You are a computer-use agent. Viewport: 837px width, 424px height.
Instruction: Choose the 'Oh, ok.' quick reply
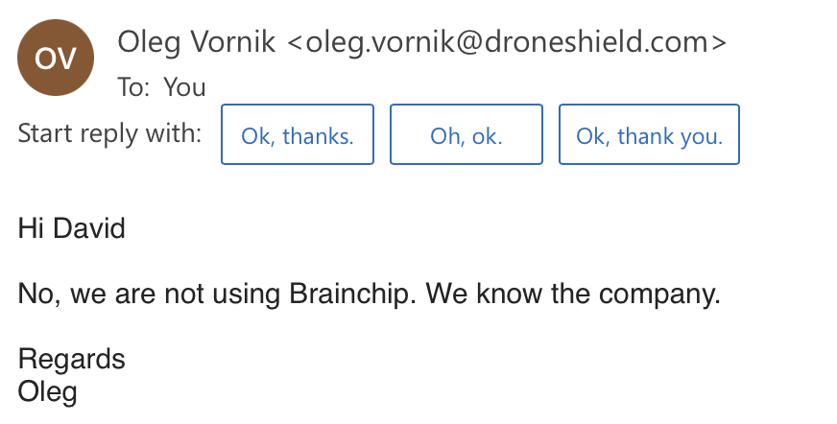pos(466,135)
